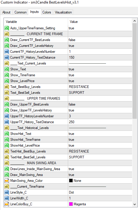Click the ab icon beside Text_BestBuy_Levels
Viewport: 138px width, 210px height.
click(x=6, y=87)
